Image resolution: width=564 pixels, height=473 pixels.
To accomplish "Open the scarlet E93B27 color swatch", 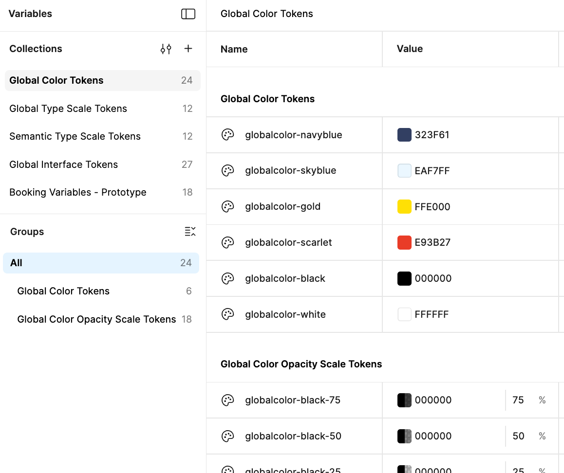I will 404,242.
